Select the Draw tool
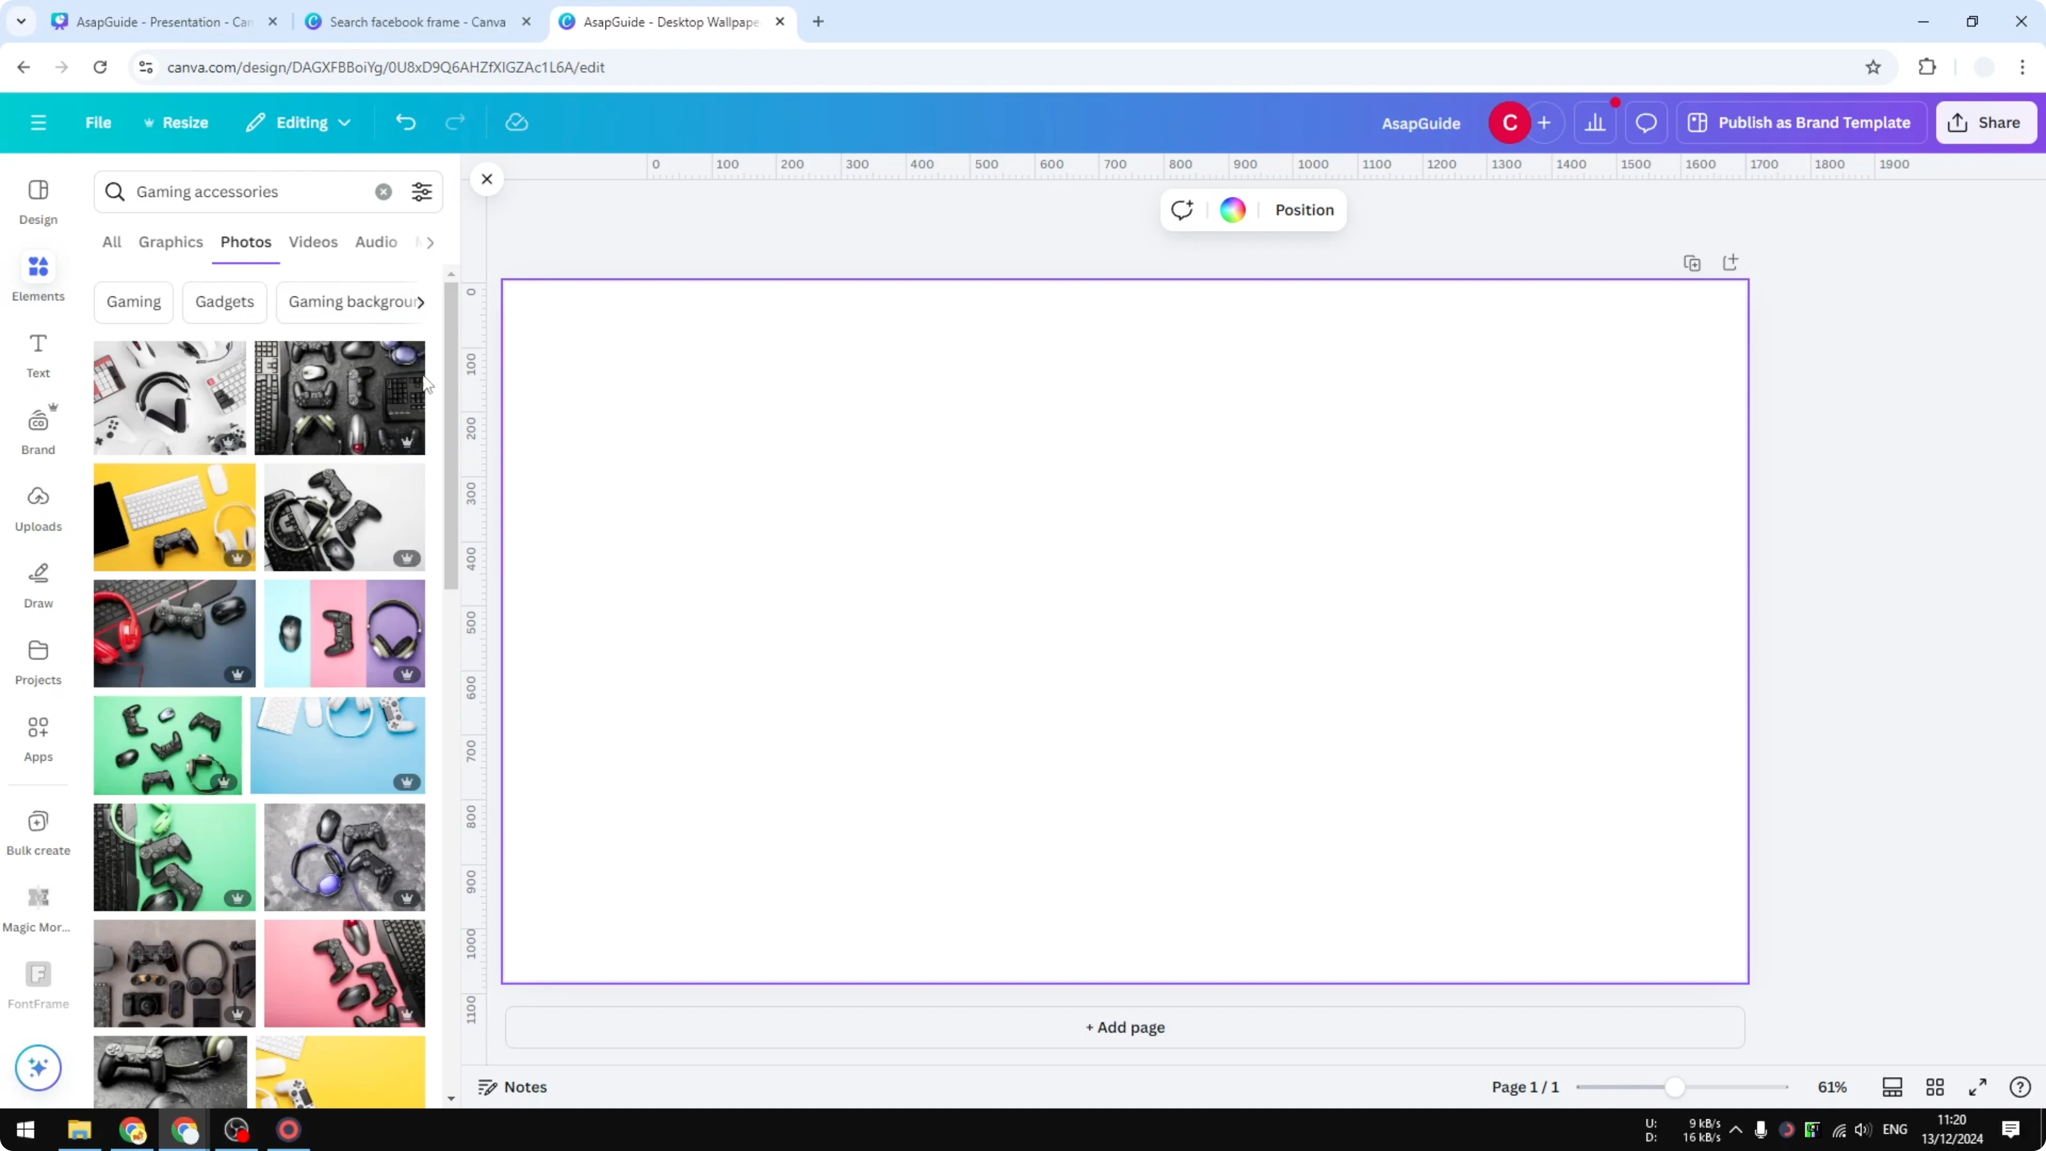 (x=37, y=586)
